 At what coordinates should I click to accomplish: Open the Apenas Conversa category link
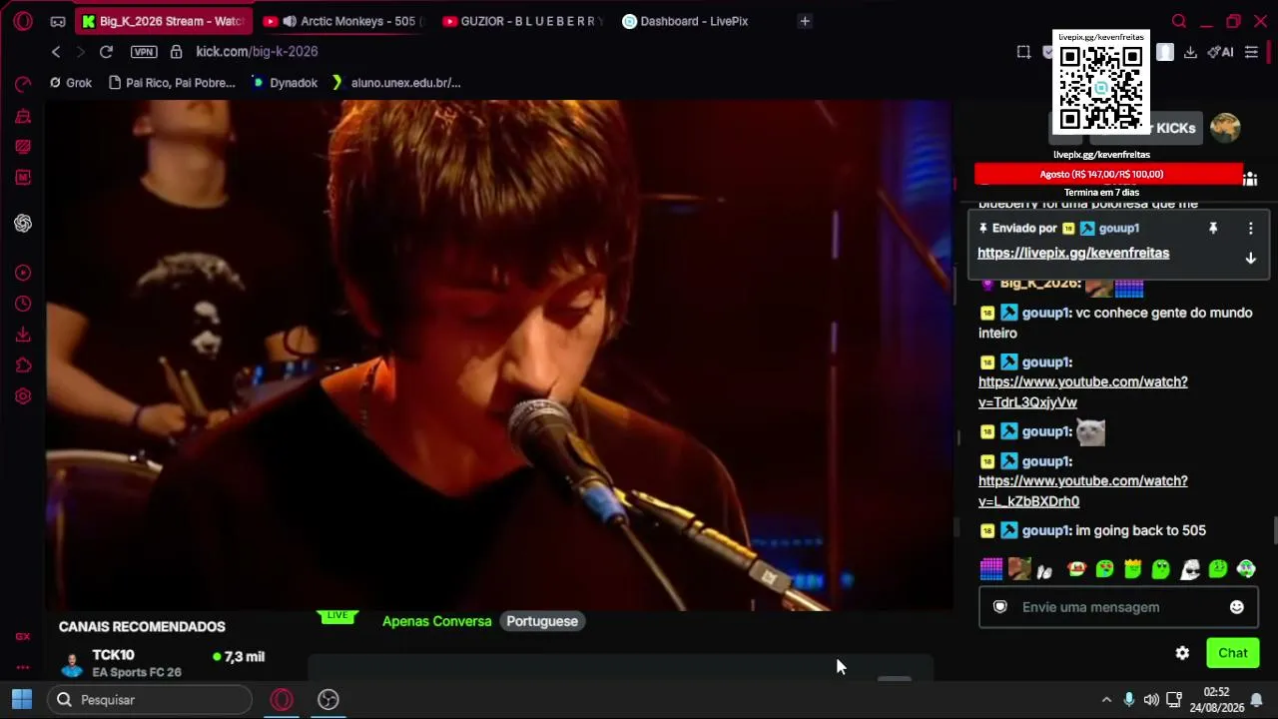437,621
